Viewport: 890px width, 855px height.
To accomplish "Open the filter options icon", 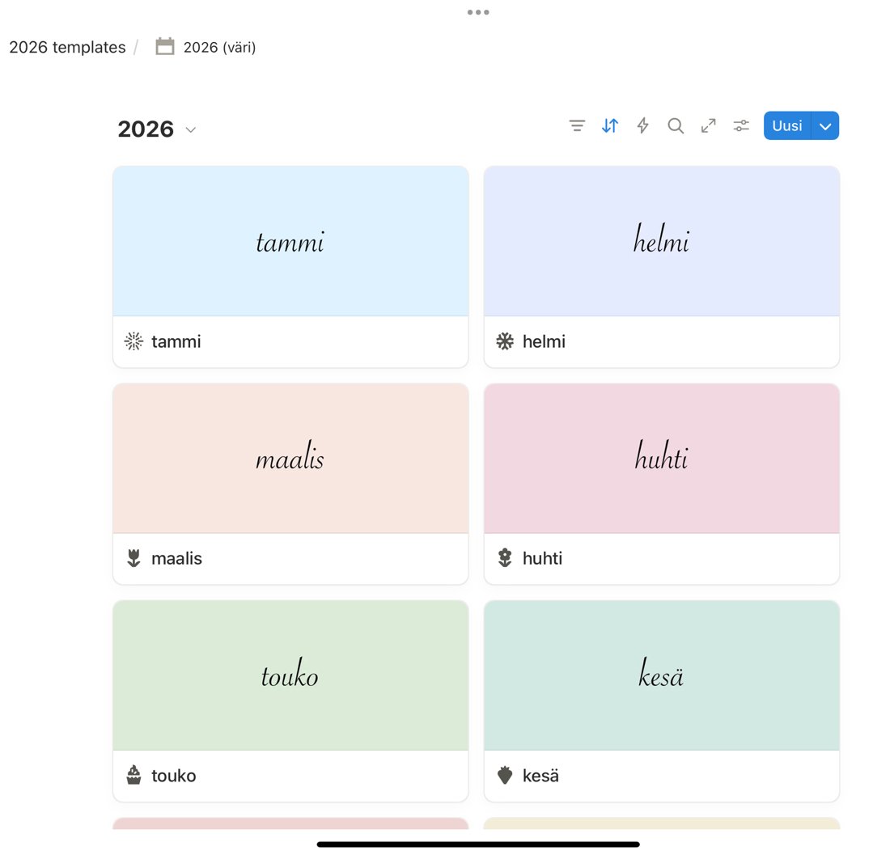I will coord(577,125).
